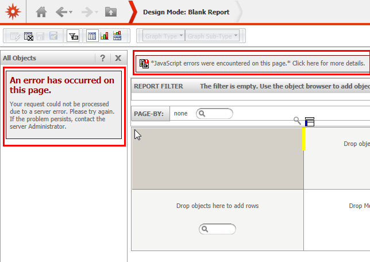Click the PAGE-BY label
The width and height of the screenshot is (370, 262).
coord(149,114)
